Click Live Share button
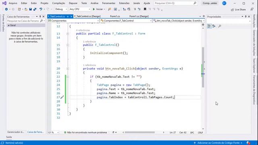This screenshot has height=145, width=258. [238, 10]
